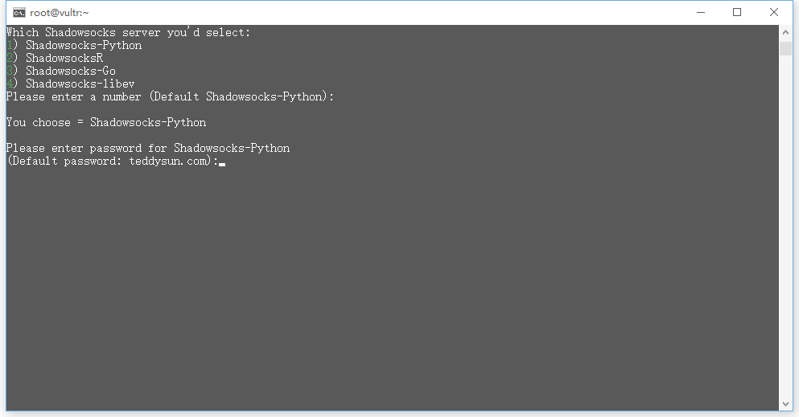Click the scrollbar down arrow
799x417 pixels.
tap(786, 403)
